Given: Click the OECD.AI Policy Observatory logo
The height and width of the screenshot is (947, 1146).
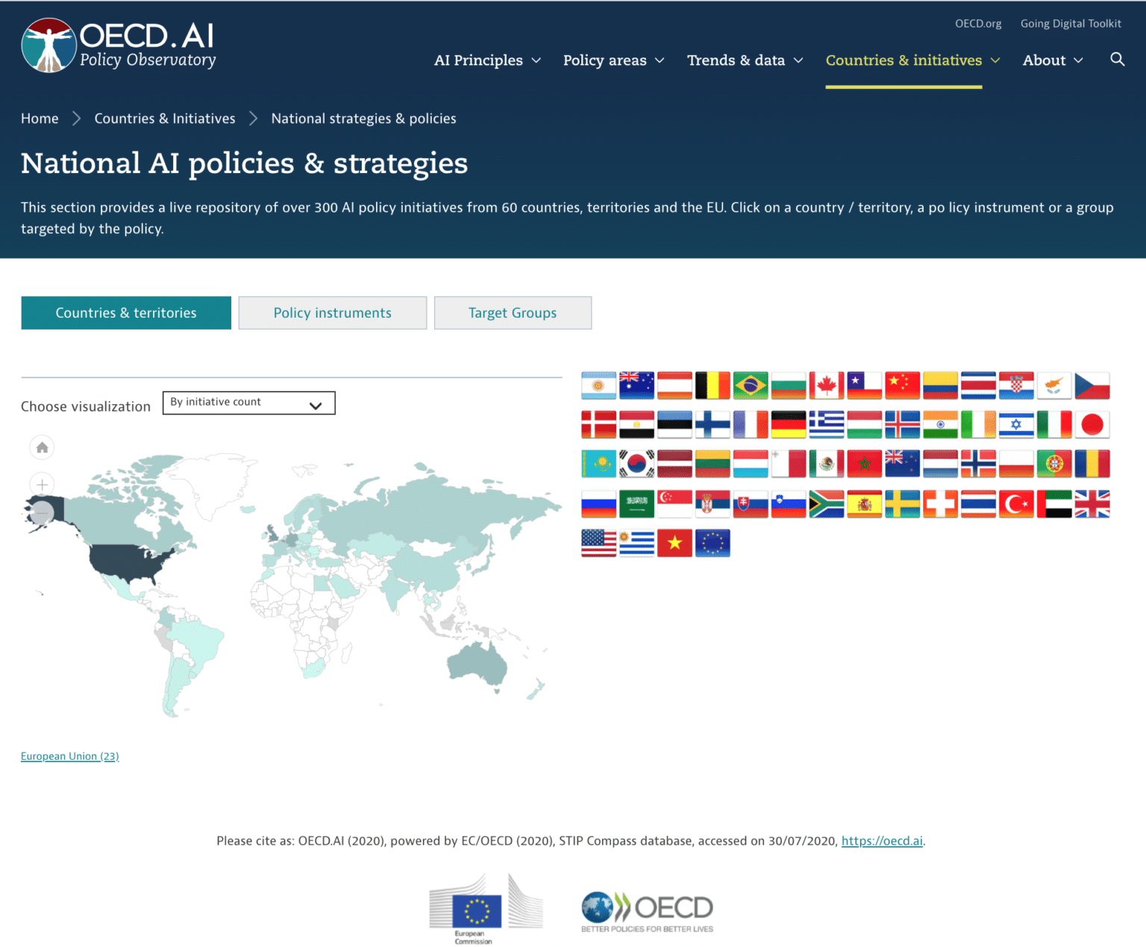Looking at the screenshot, I should [118, 45].
